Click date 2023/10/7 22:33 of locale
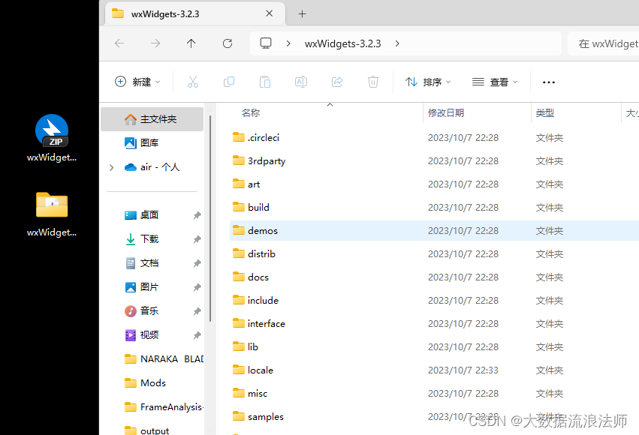This screenshot has width=639, height=435. click(x=463, y=370)
